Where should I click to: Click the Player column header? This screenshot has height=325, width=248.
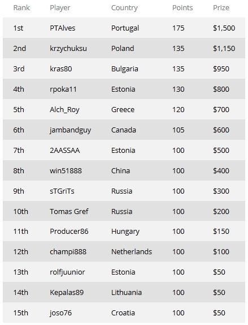[x=60, y=8]
